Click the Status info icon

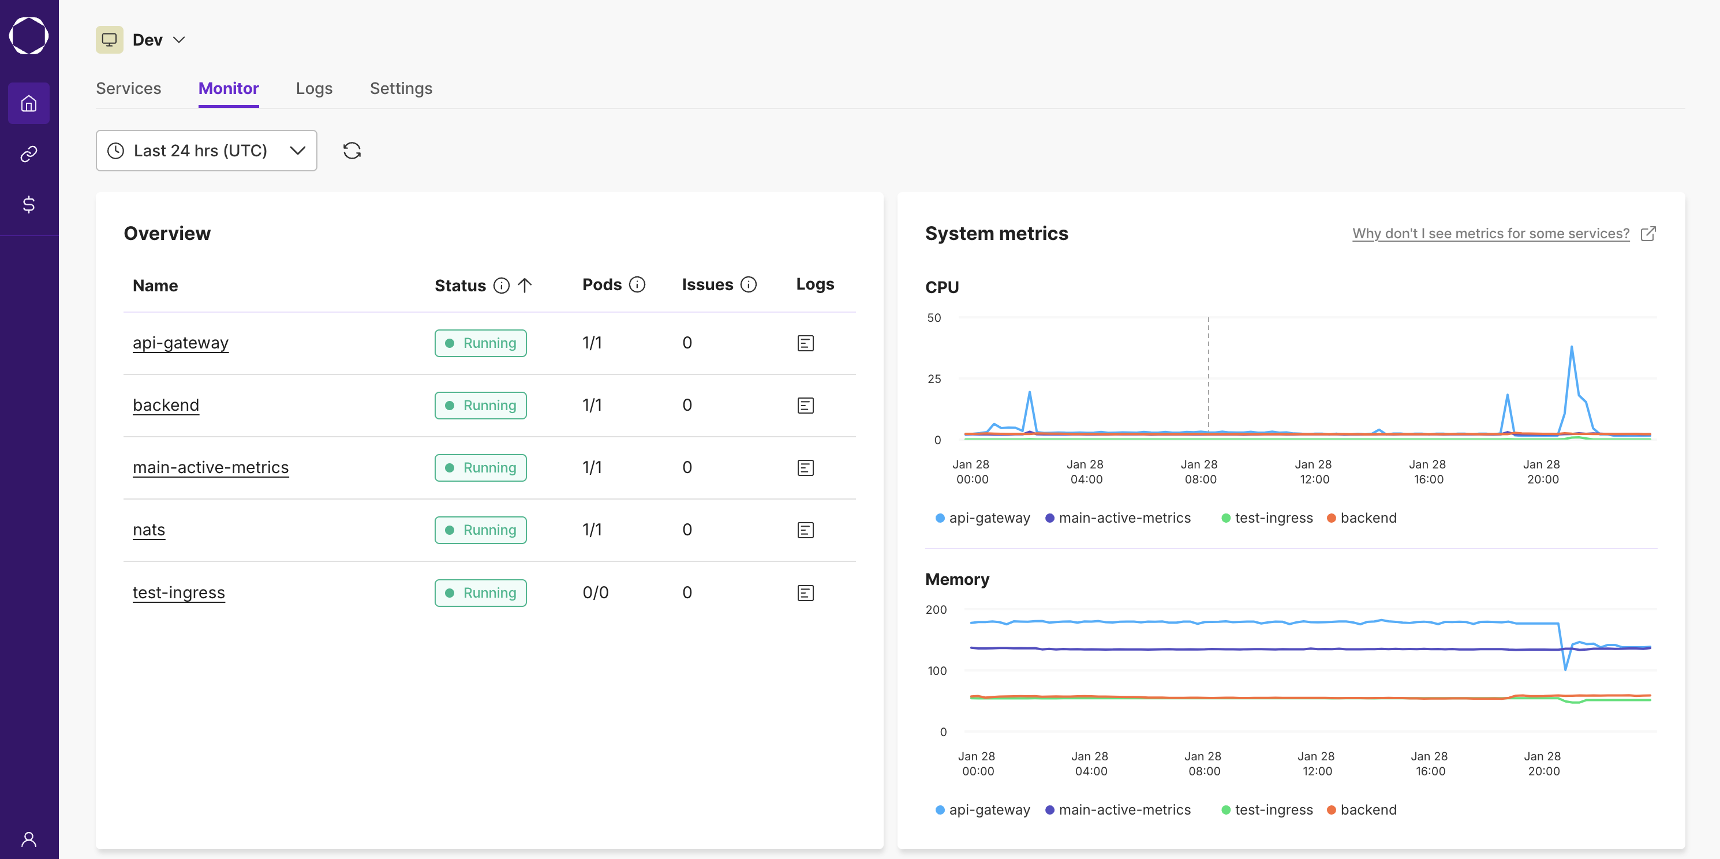click(501, 286)
